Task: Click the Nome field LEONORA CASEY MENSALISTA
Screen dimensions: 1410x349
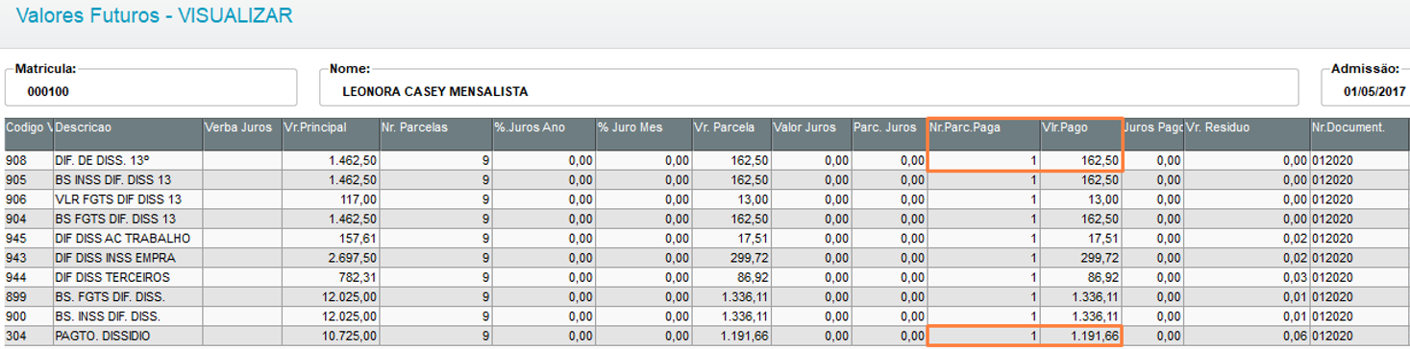Action: click(808, 87)
